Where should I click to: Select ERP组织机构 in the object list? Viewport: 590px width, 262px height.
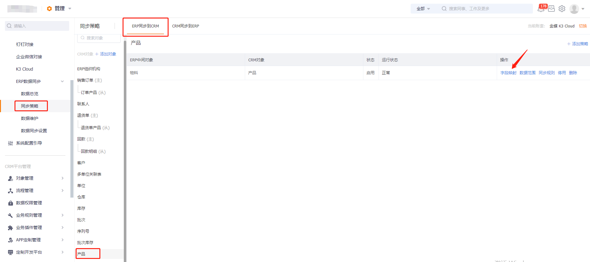[x=89, y=69]
